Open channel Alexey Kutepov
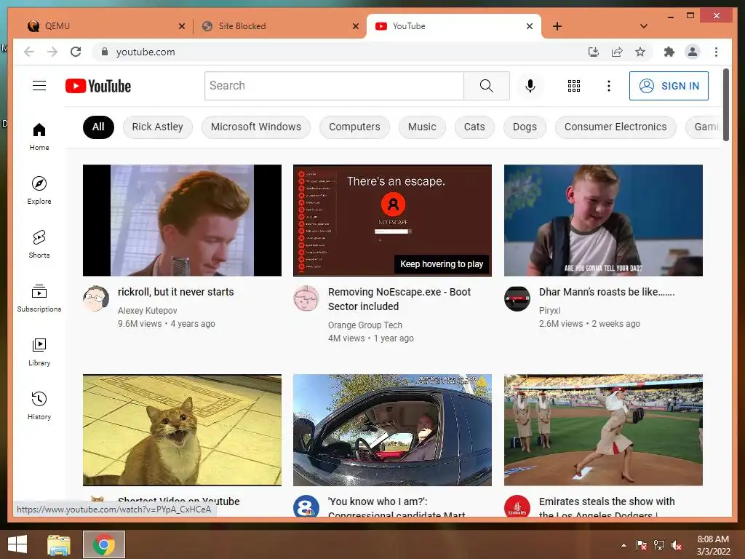 point(147,310)
